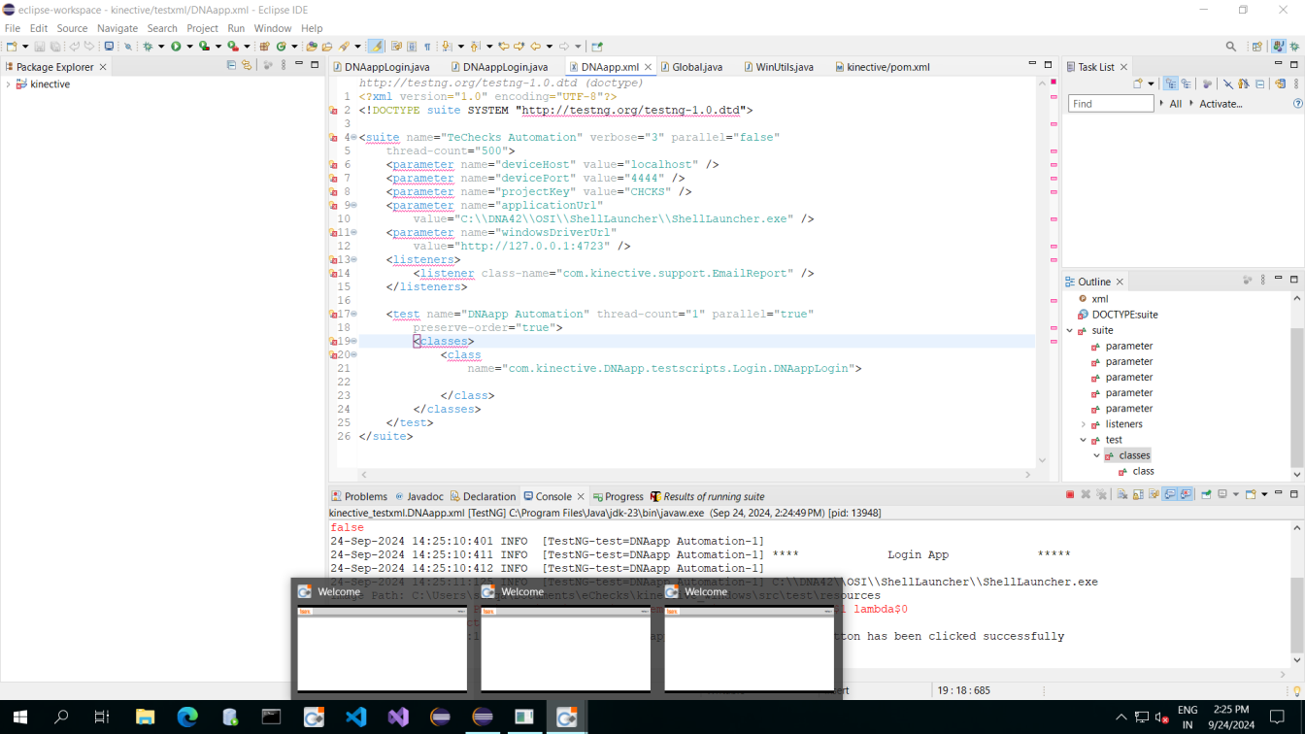The height and width of the screenshot is (734, 1305).
Task: Click the red Terminate button in Console
Action: (1070, 495)
